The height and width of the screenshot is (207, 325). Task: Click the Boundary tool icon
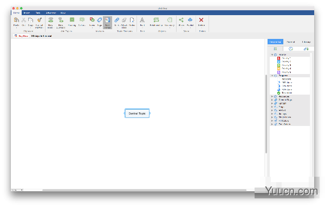170,20
